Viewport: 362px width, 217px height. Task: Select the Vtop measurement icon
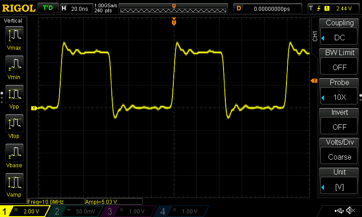[14, 123]
